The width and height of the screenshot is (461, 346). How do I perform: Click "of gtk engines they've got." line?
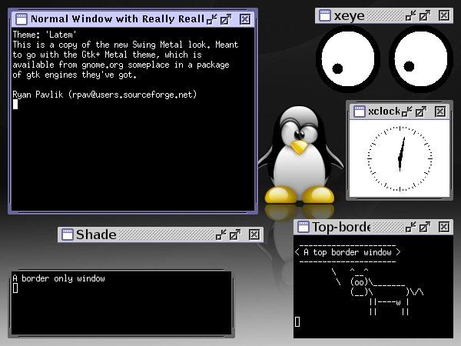click(75, 75)
